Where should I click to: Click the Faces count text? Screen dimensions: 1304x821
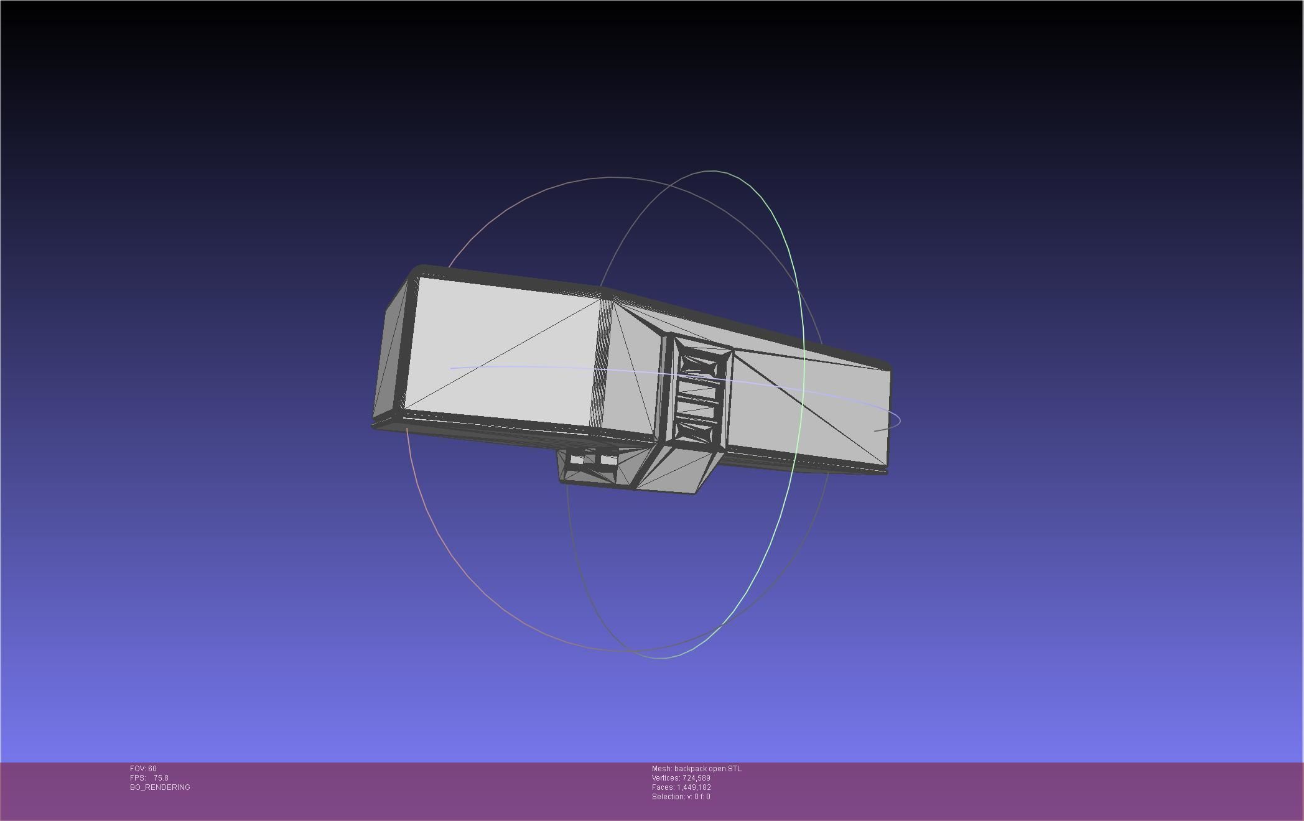point(681,787)
